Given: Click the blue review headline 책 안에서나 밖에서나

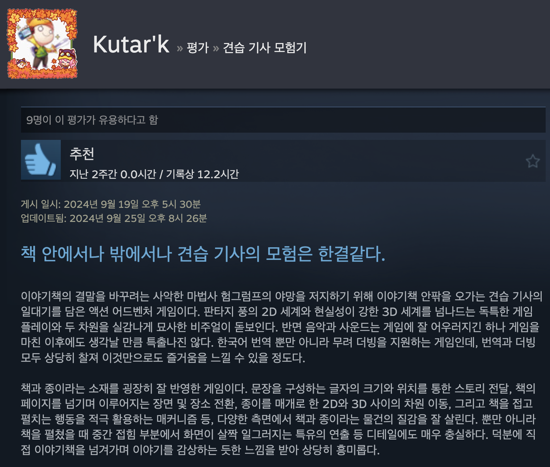Looking at the screenshot, I should point(203,254).
